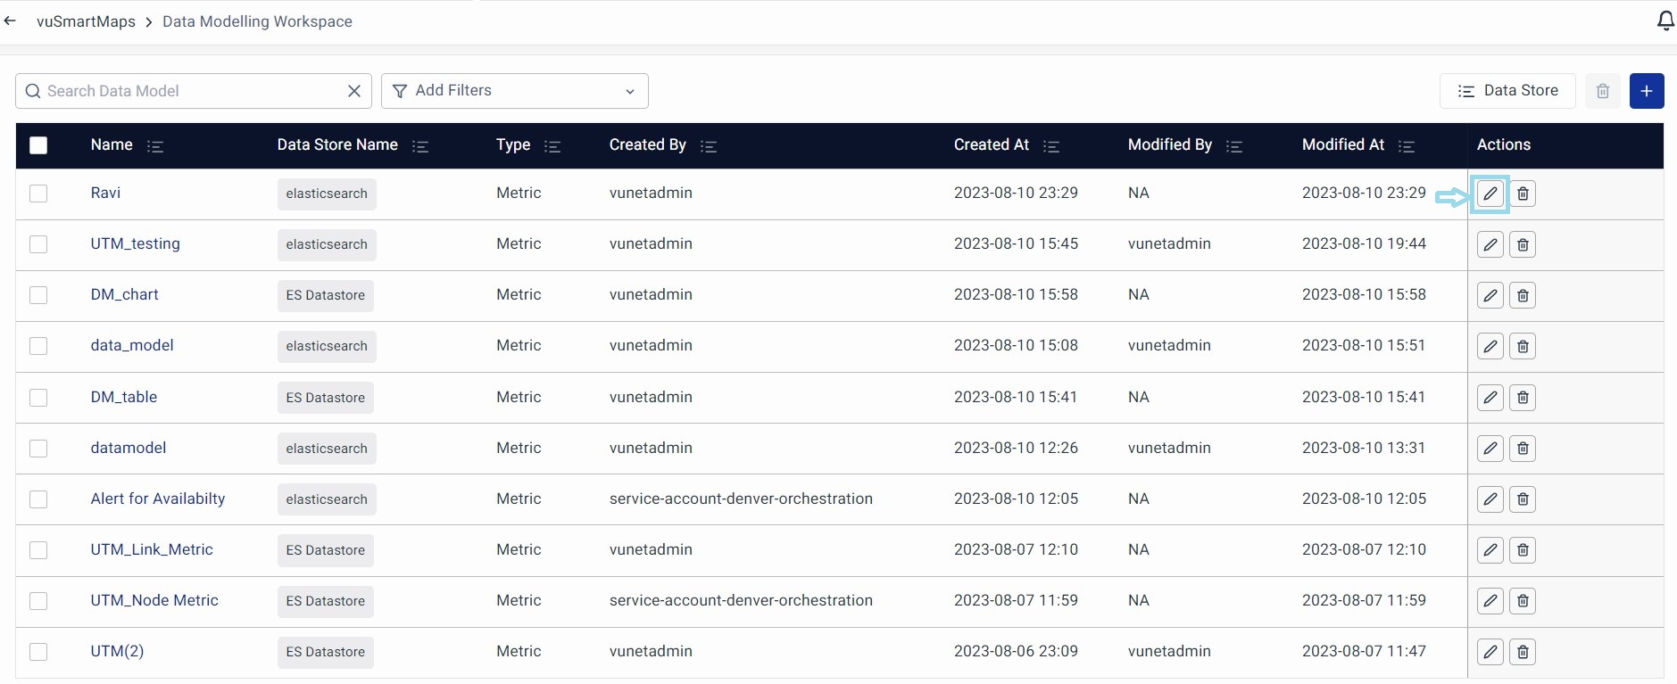Viewport: 1677px width, 684px height.
Task: Delete the UTM_testing data model row
Action: point(1523,244)
